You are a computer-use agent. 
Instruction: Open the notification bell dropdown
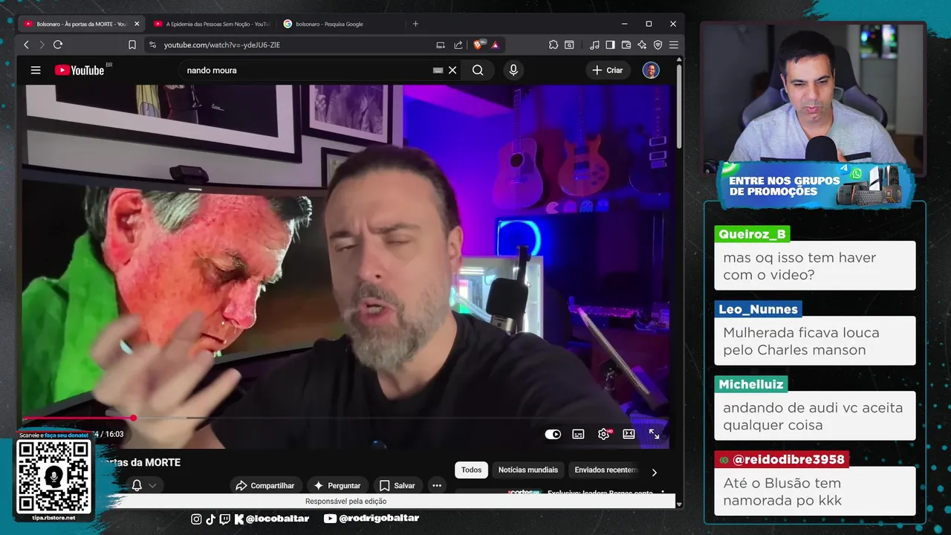coord(144,485)
